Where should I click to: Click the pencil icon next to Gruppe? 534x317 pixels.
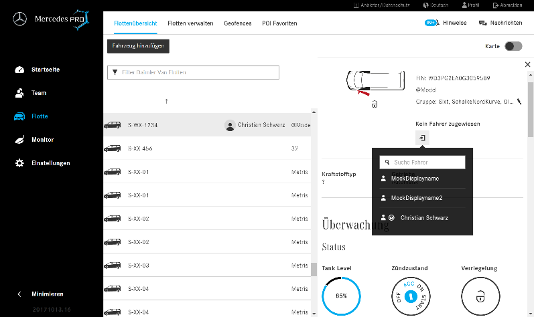[519, 102]
